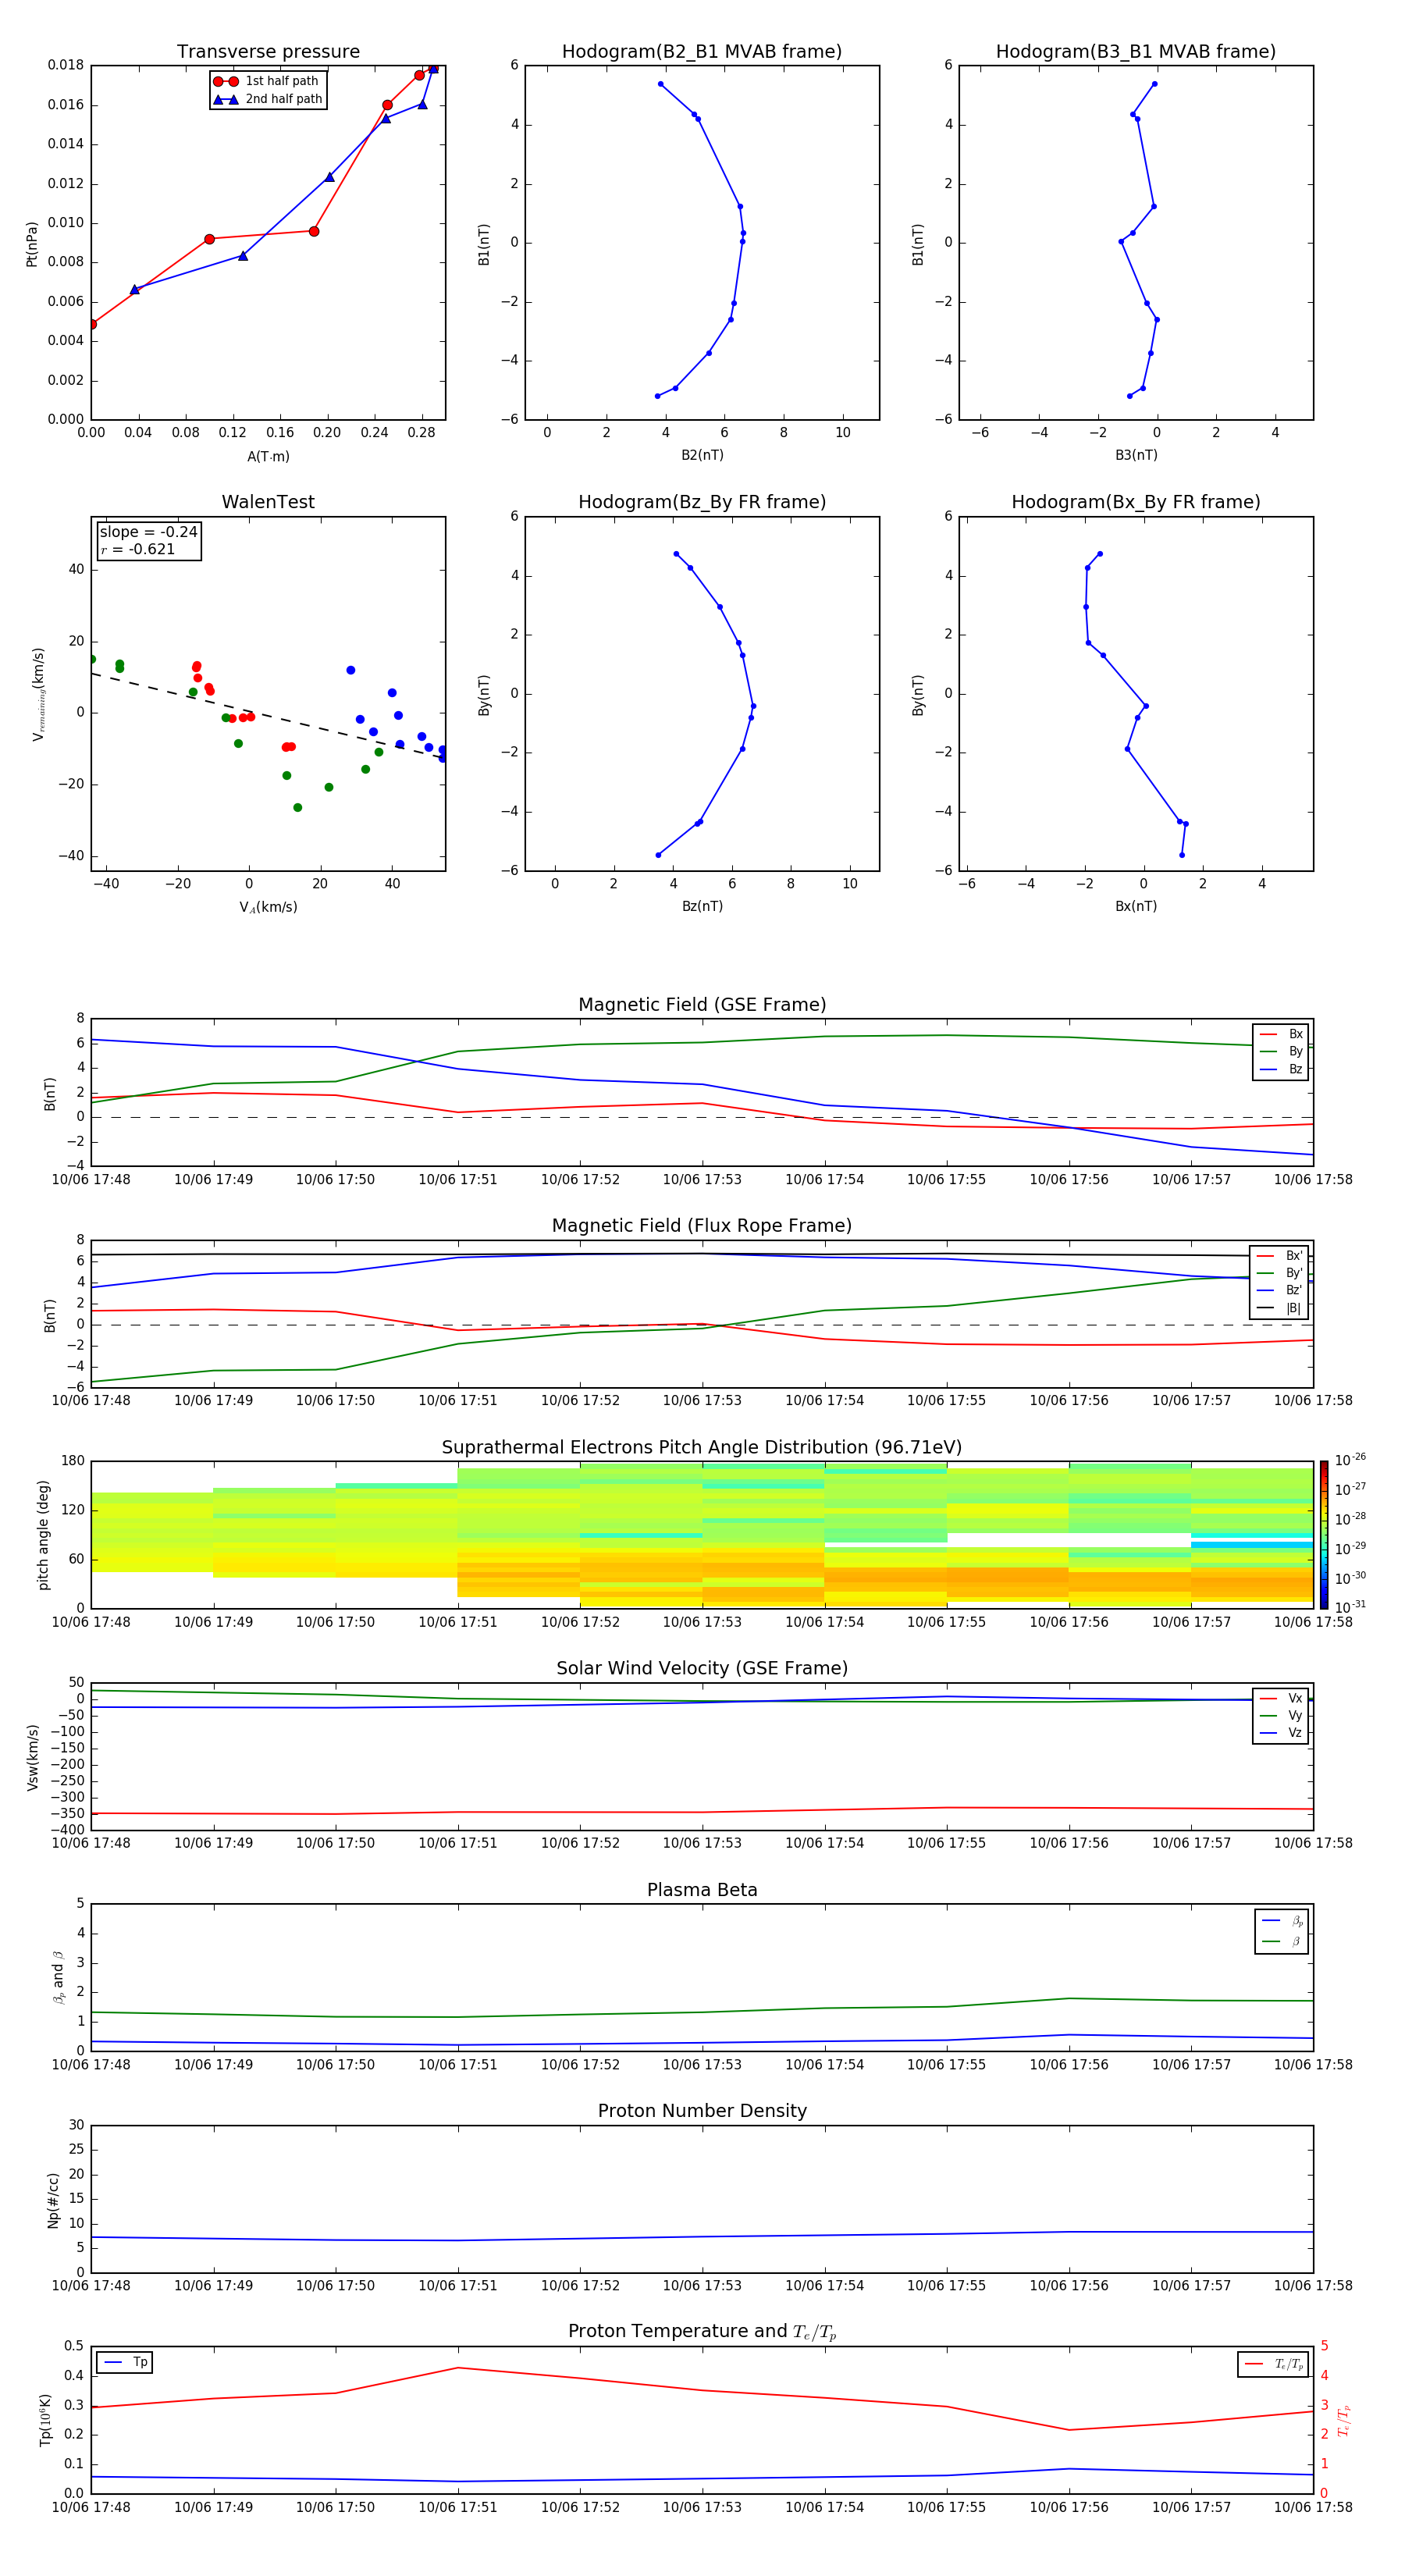1405x2576 pixels.
Task: Select 'Vz' in the velocity legend
Action: [x=1281, y=1733]
